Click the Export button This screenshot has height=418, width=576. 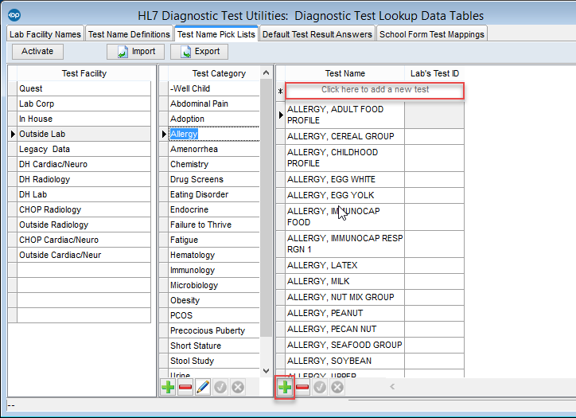[199, 52]
